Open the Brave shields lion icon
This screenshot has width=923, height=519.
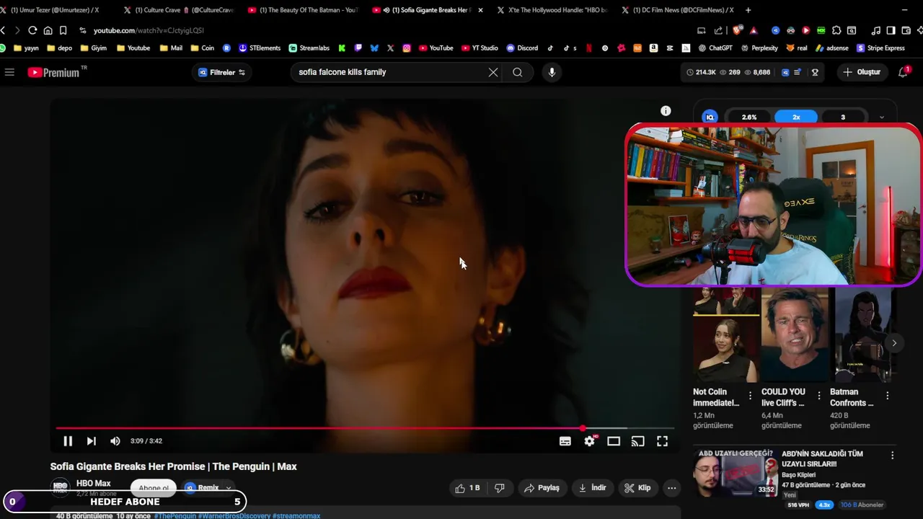(737, 30)
